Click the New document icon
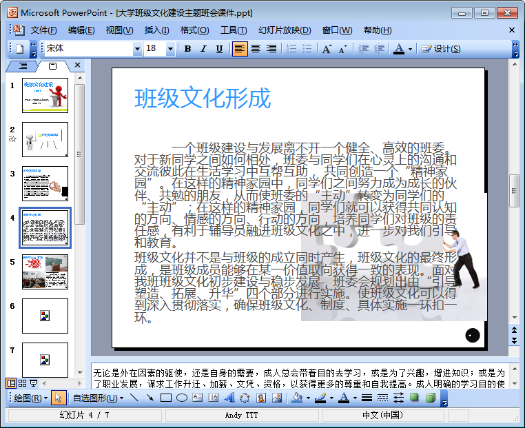This screenshot has width=525, height=428. click(x=20, y=49)
